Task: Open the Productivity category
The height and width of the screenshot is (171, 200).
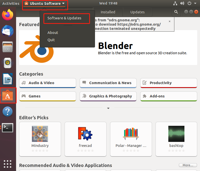Action: point(169,83)
